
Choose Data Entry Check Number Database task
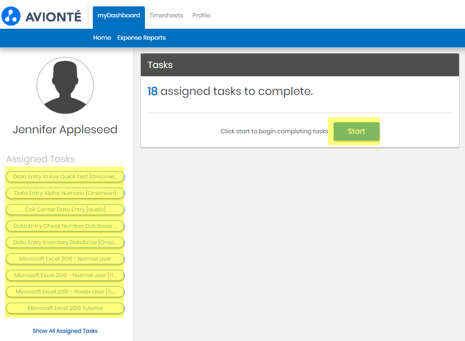65,226
